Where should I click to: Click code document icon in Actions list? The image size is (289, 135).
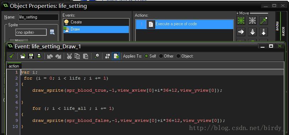coord(151,25)
